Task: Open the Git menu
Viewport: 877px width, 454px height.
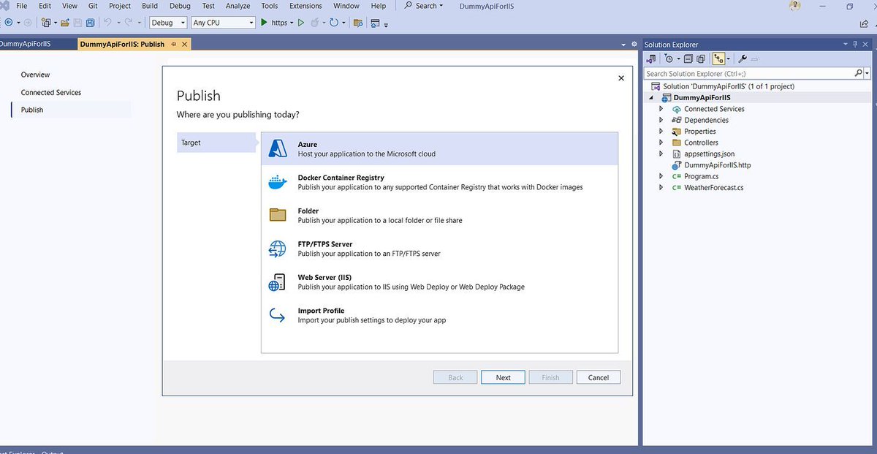Action: click(x=93, y=6)
